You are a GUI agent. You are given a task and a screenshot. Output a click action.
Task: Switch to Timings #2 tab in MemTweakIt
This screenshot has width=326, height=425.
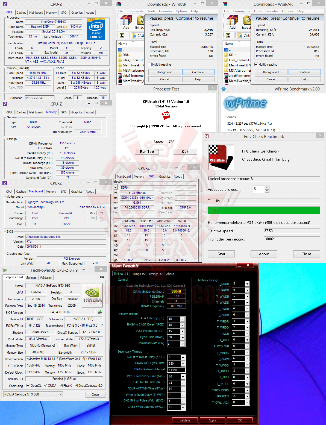pyautogui.click(x=138, y=274)
